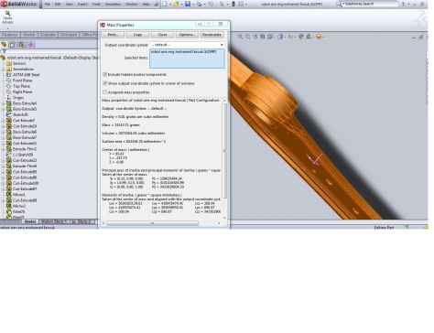The image size is (434, 333).
Task: Click the Close button in Mass Properties
Action: pyautogui.click(x=162, y=35)
